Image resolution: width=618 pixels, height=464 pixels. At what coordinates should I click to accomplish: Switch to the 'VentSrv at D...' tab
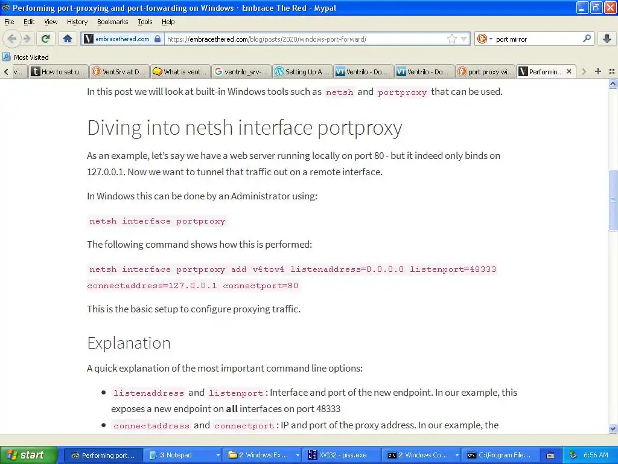[119, 71]
